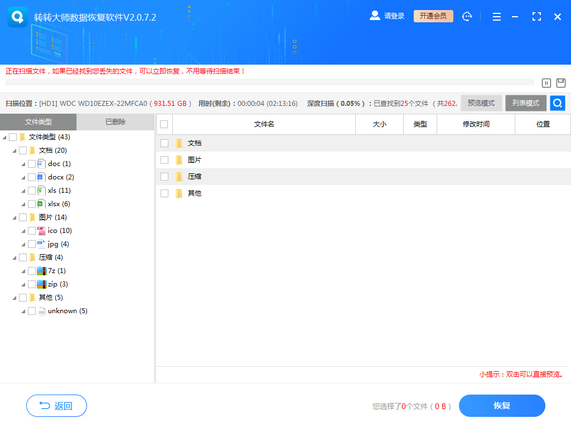Open the hamburger menu in title bar
The image size is (571, 428).
pyautogui.click(x=496, y=17)
